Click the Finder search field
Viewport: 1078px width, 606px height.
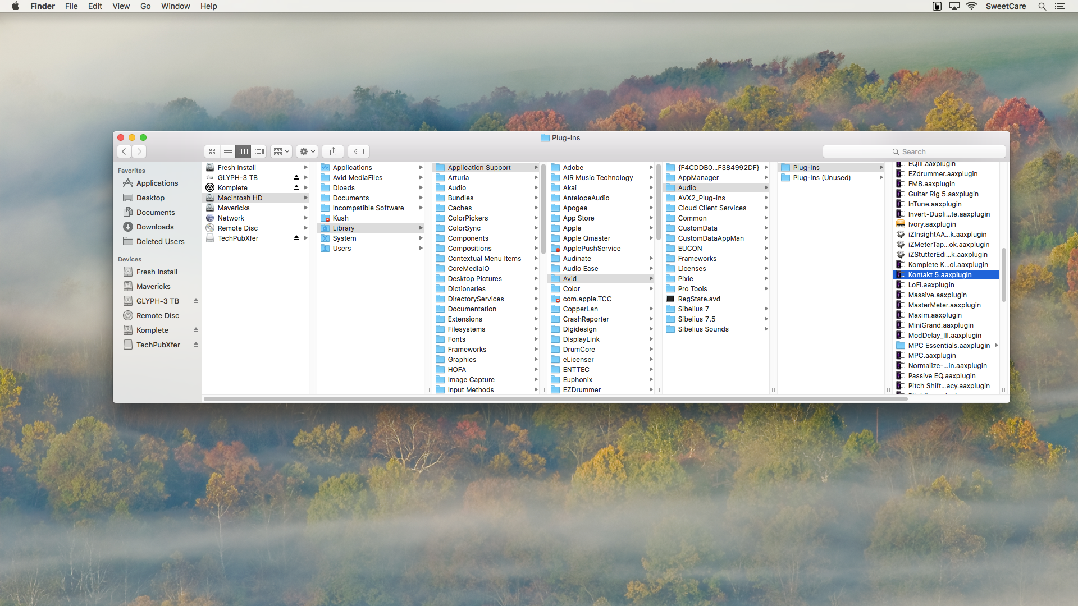point(914,151)
